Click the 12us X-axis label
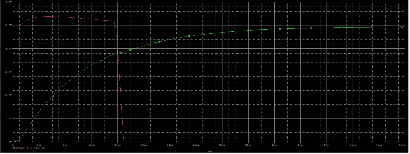Viewport: 410px width, 154px height. coord(91,145)
